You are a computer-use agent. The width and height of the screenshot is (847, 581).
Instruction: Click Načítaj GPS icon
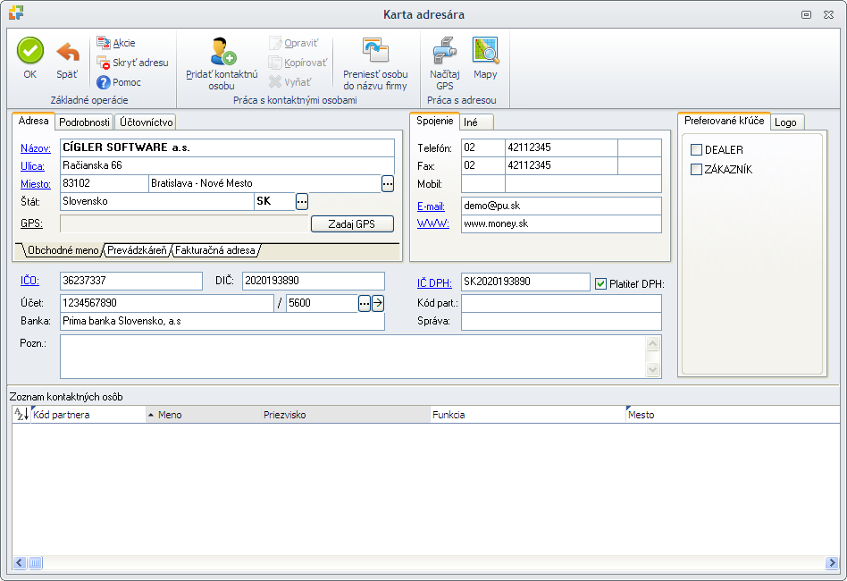pyautogui.click(x=445, y=51)
